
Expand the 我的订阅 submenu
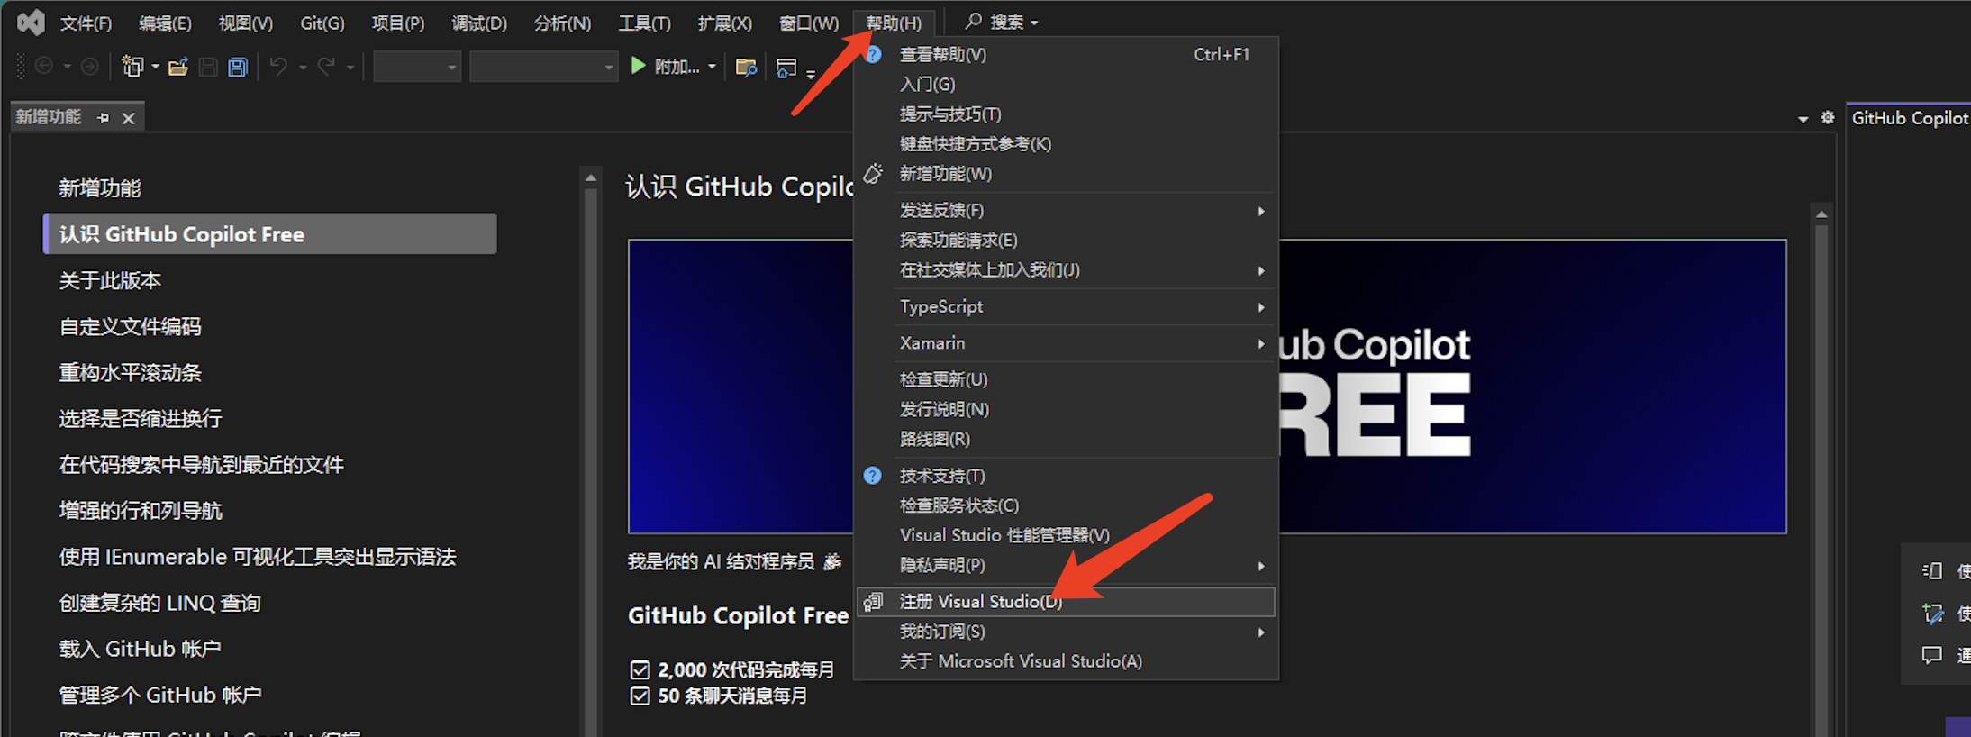coord(1261,632)
